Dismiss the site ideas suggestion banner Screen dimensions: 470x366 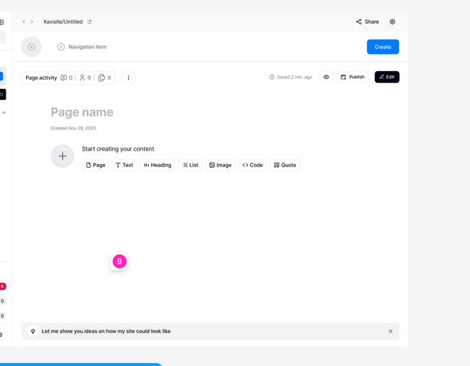pos(390,331)
